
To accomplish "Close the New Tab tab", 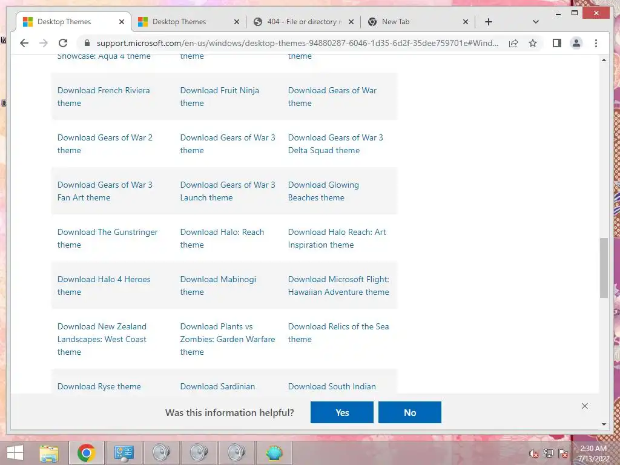I will tap(466, 22).
